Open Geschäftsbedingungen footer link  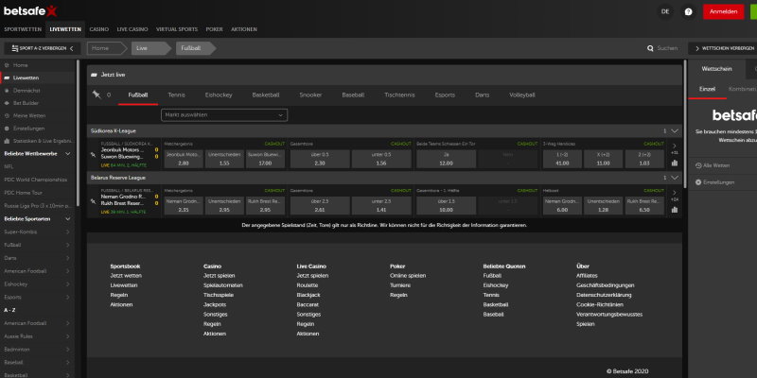[x=605, y=285]
